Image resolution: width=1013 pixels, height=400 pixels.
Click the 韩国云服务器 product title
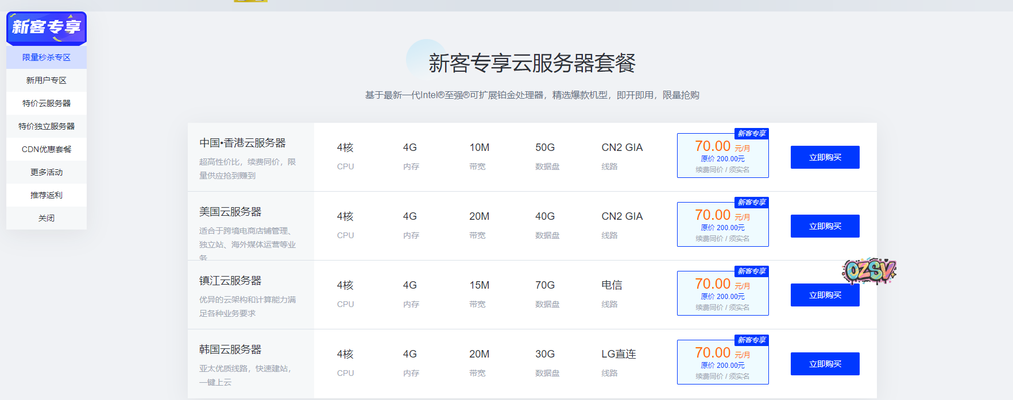[230, 349]
